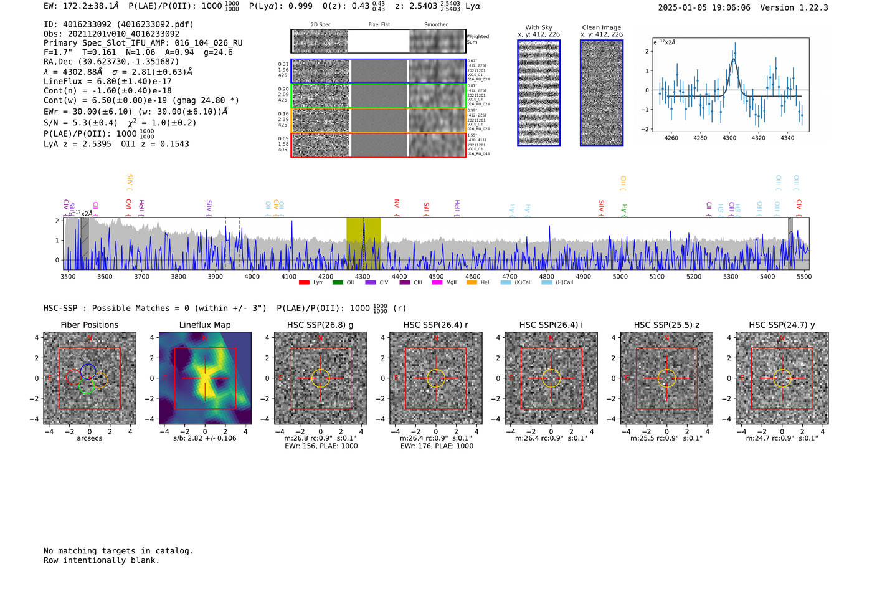Select the RA,Dec coordinates line
872x594 pixels.
111,62
